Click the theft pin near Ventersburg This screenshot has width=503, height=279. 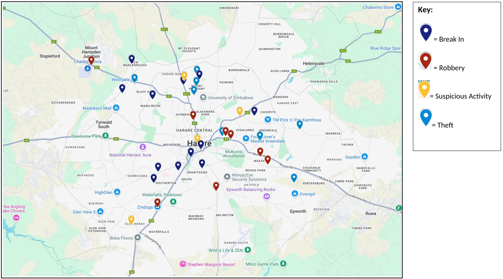[294, 177]
